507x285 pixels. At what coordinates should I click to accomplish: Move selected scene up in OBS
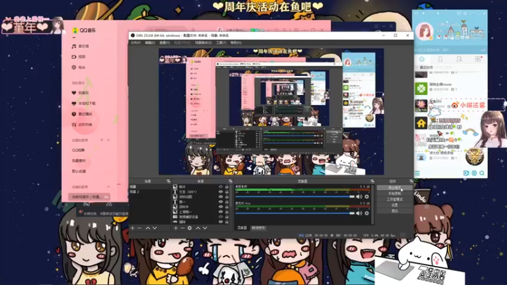click(148, 228)
